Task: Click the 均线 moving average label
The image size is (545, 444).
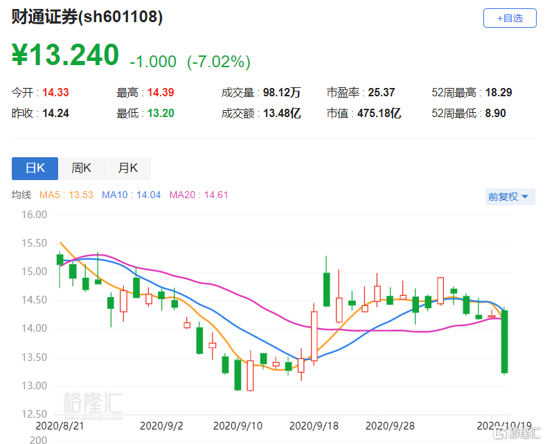Action: (x=21, y=195)
